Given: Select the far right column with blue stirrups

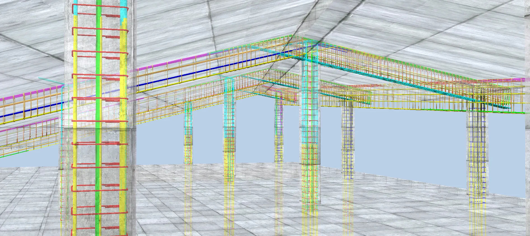Looking at the screenshot, I should point(477,157).
